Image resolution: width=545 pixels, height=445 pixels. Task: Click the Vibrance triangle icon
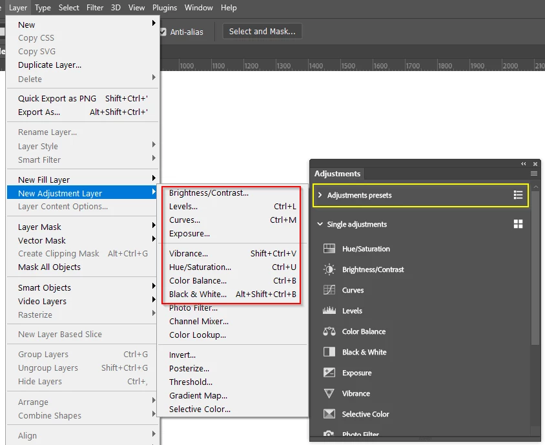(x=329, y=393)
